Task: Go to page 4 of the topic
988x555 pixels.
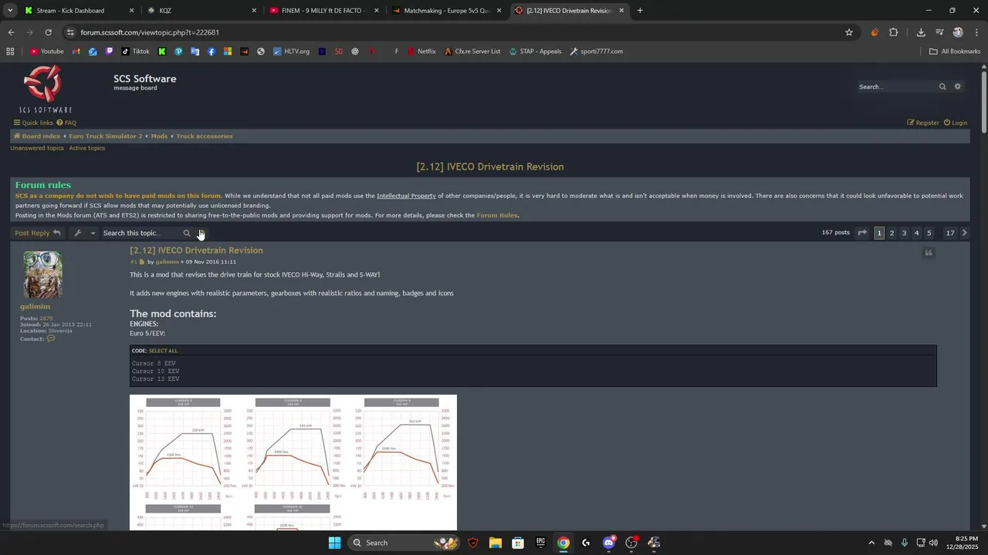Action: pyautogui.click(x=916, y=233)
